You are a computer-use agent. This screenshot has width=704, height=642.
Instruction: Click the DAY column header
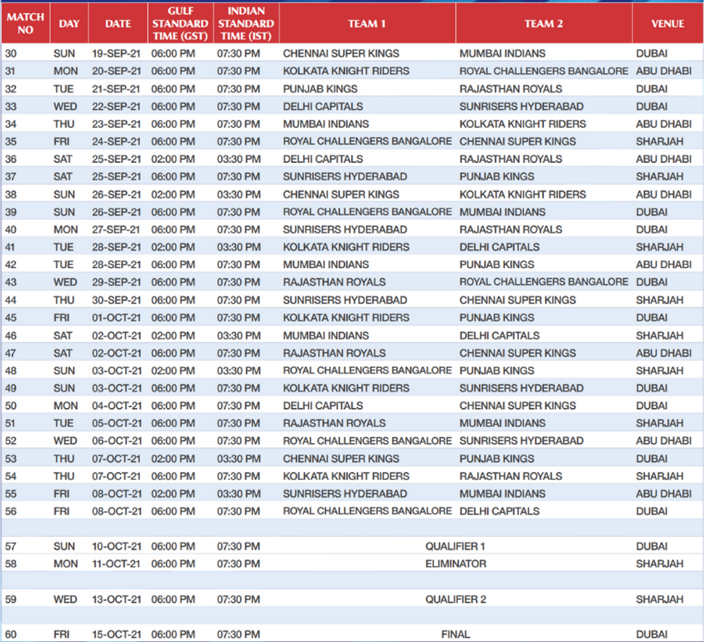[x=69, y=23]
